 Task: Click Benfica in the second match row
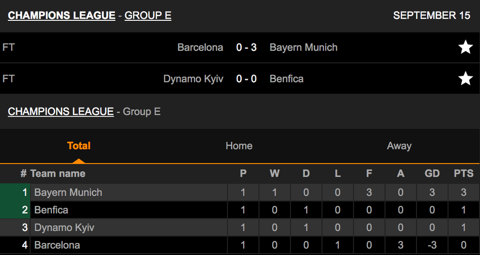[287, 78]
